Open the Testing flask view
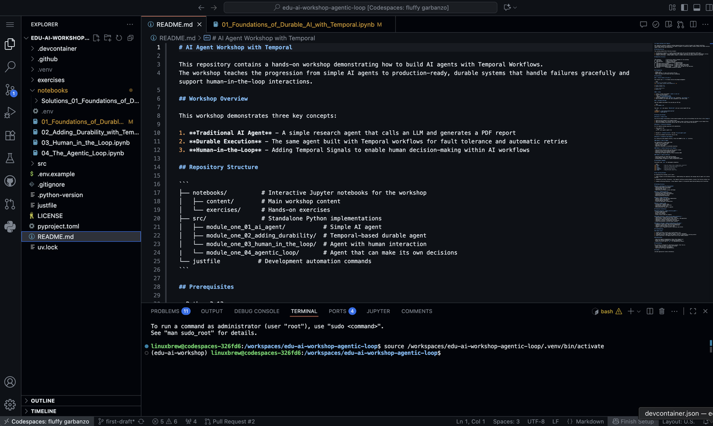This screenshot has height=426, width=713. 9,158
